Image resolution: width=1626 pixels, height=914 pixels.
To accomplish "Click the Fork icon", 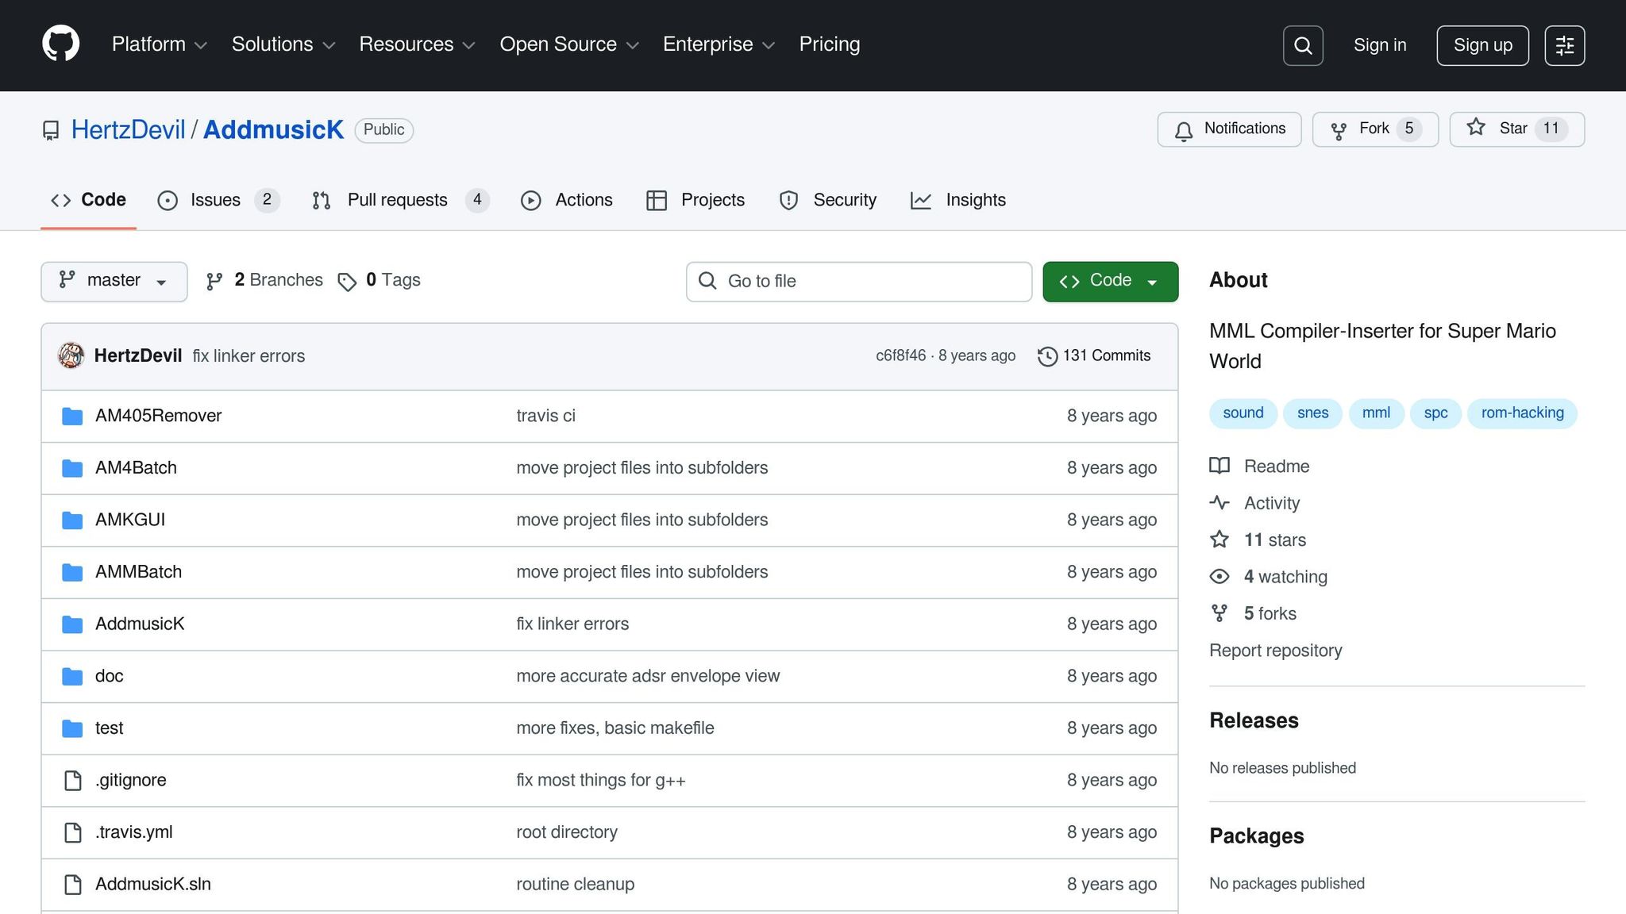I will click(x=1339, y=130).
